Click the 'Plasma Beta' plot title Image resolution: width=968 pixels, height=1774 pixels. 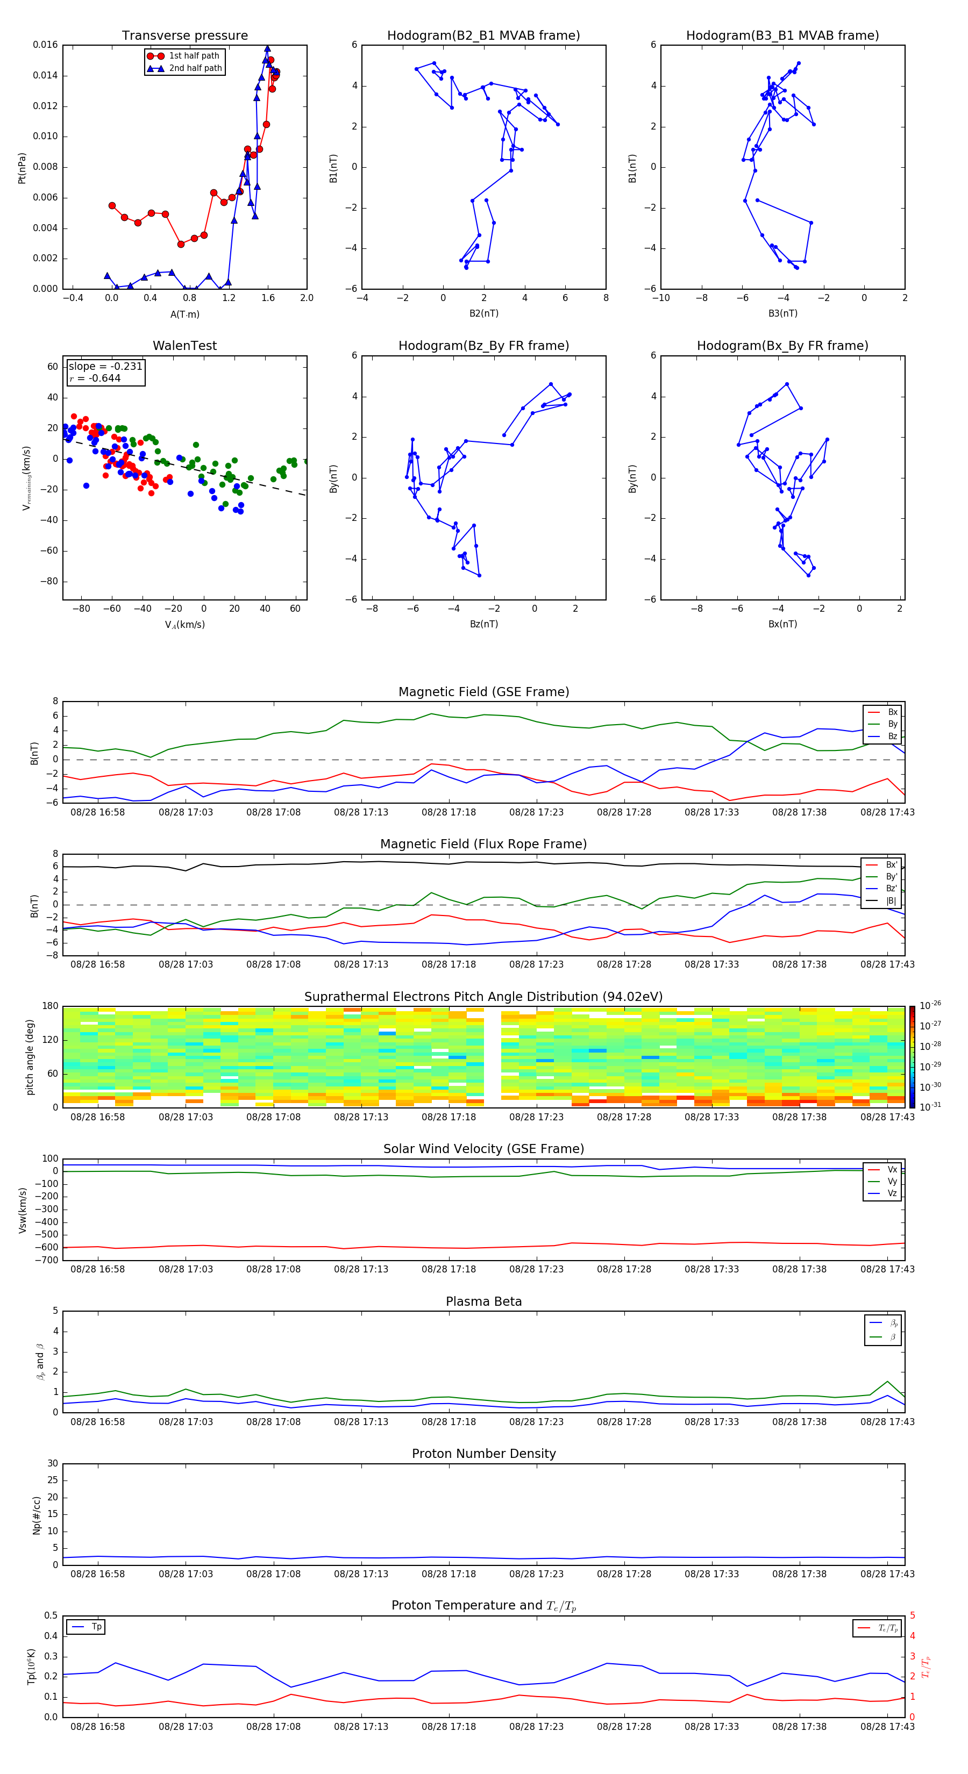(x=483, y=1302)
